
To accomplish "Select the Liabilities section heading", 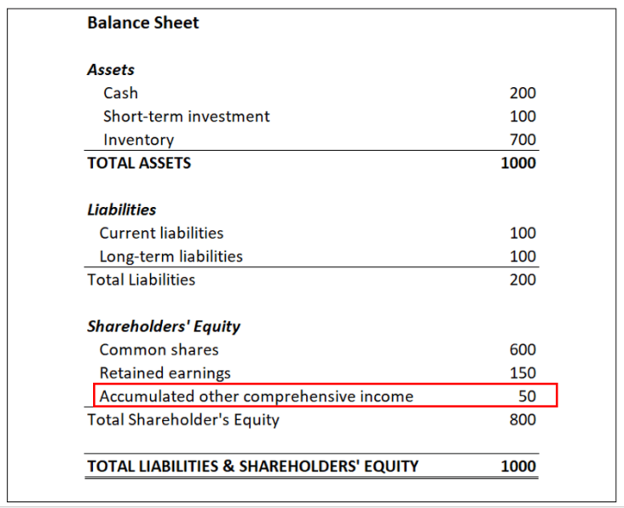I will coord(121,210).
